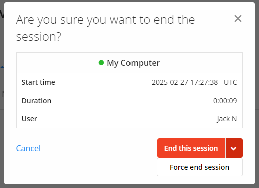Click the Start time label

click(38, 82)
